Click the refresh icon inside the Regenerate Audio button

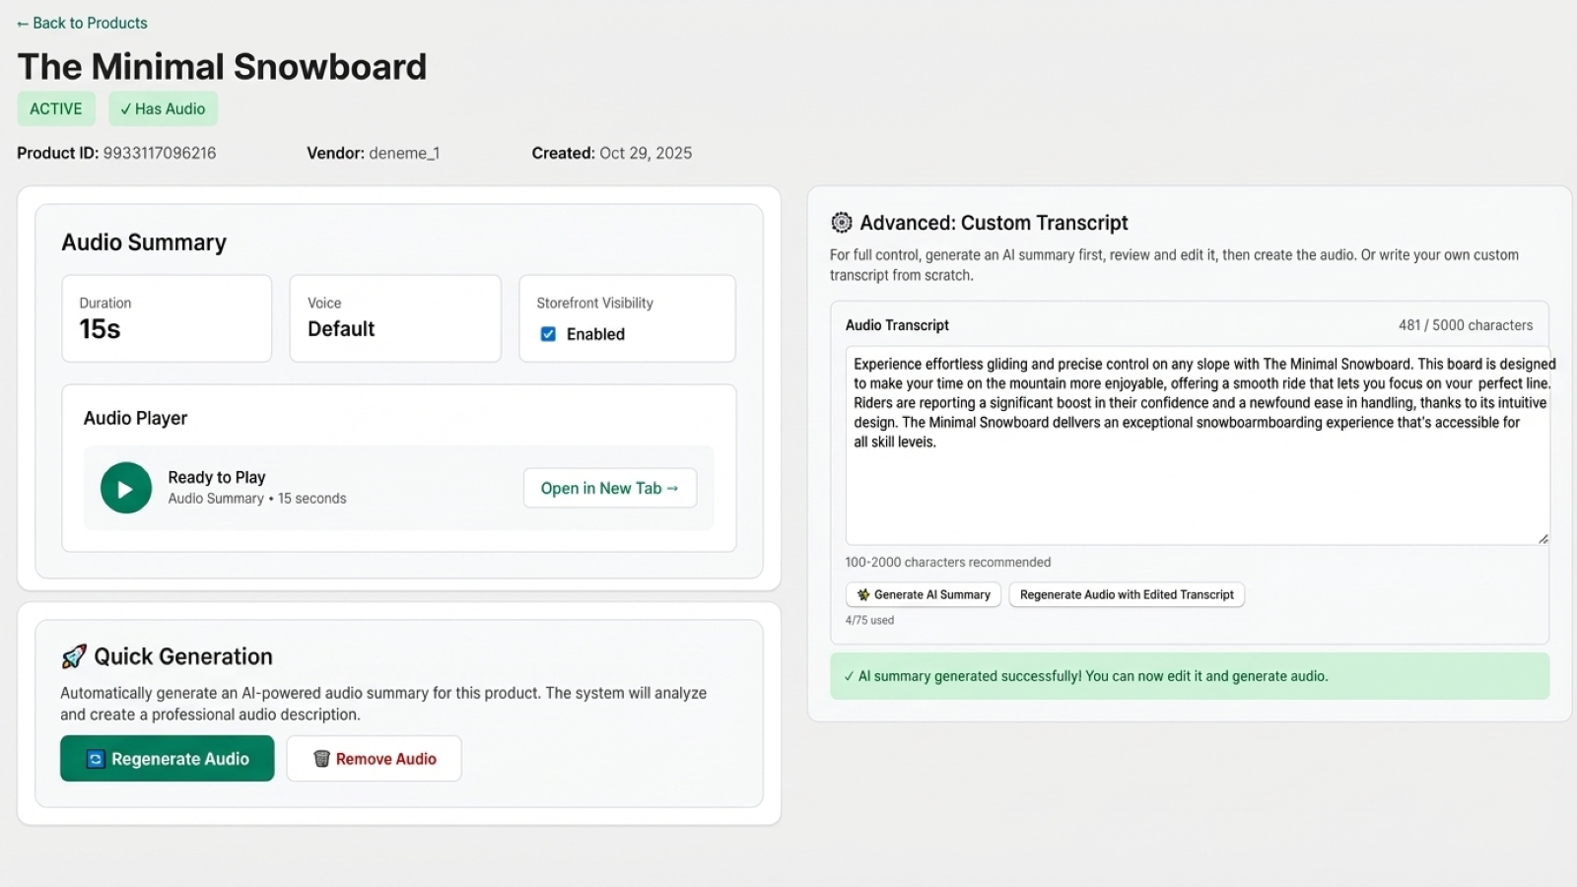94,758
